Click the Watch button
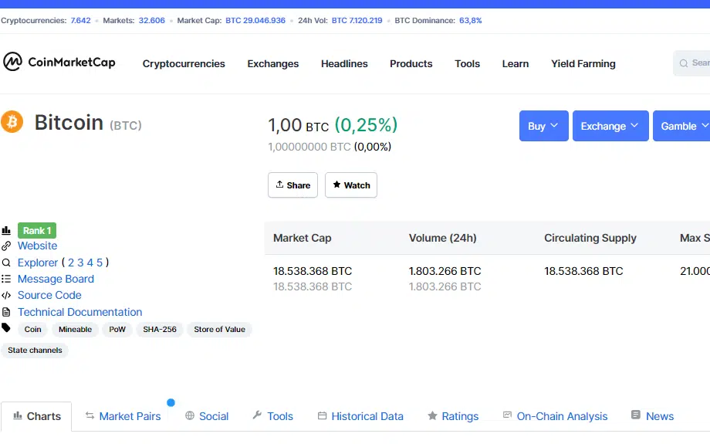Screen dimensions: 710x444 (x=351, y=185)
